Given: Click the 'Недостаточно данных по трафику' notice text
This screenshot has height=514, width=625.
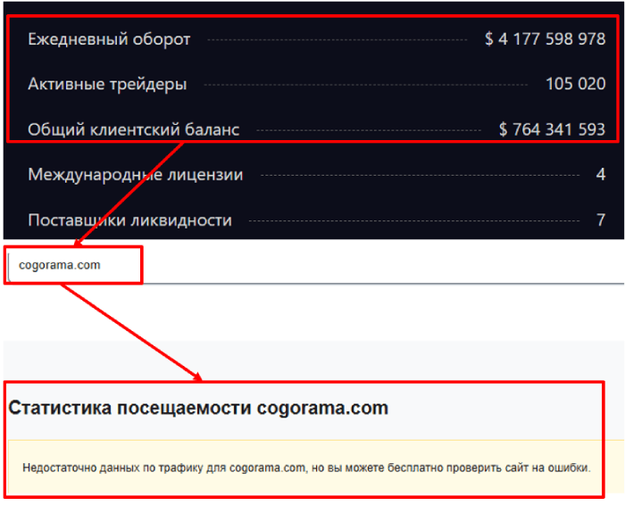Looking at the screenshot, I should pyautogui.click(x=306, y=468).
